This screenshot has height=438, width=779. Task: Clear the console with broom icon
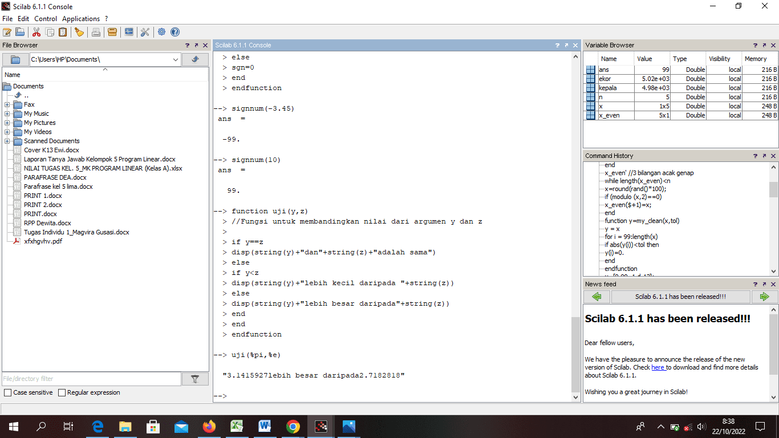coord(79,32)
